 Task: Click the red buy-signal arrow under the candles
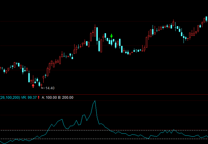[x=33, y=86]
